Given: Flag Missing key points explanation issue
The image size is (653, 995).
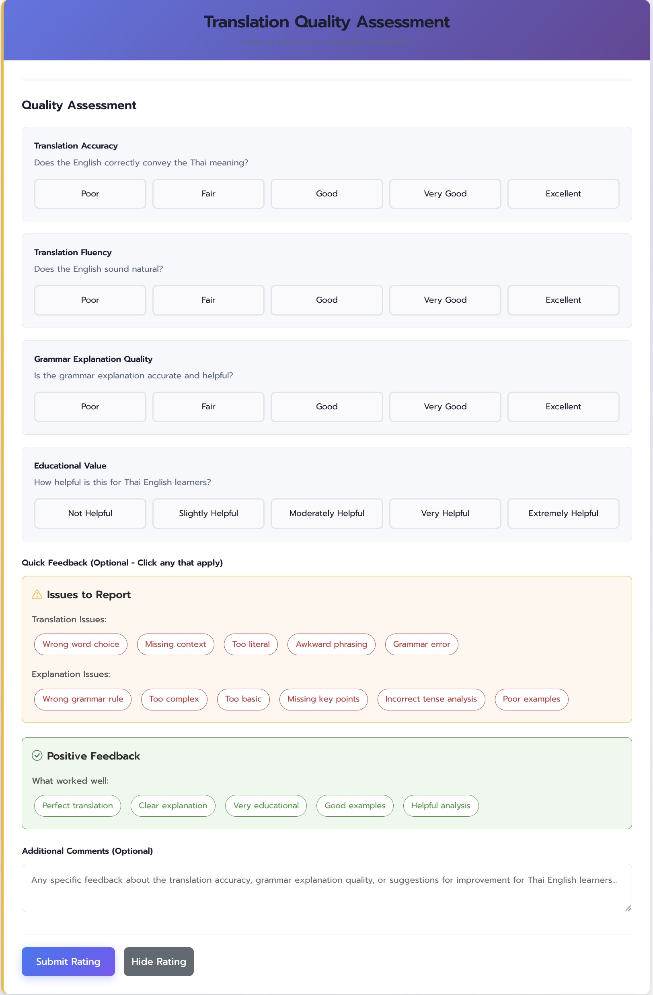Looking at the screenshot, I should point(324,699).
